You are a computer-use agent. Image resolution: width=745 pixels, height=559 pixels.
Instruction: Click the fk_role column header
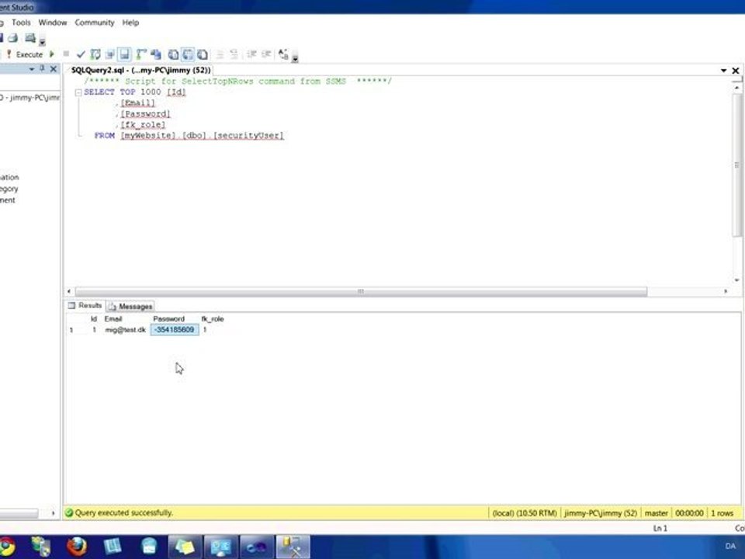213,319
